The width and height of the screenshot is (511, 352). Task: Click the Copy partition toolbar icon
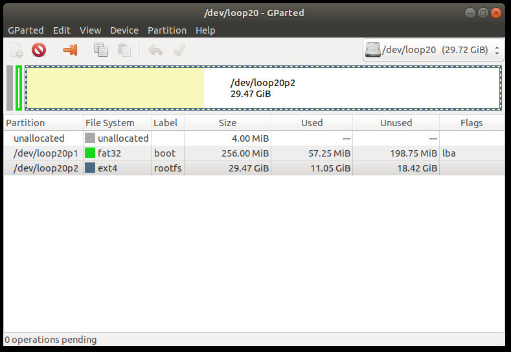pyautogui.click(x=100, y=50)
